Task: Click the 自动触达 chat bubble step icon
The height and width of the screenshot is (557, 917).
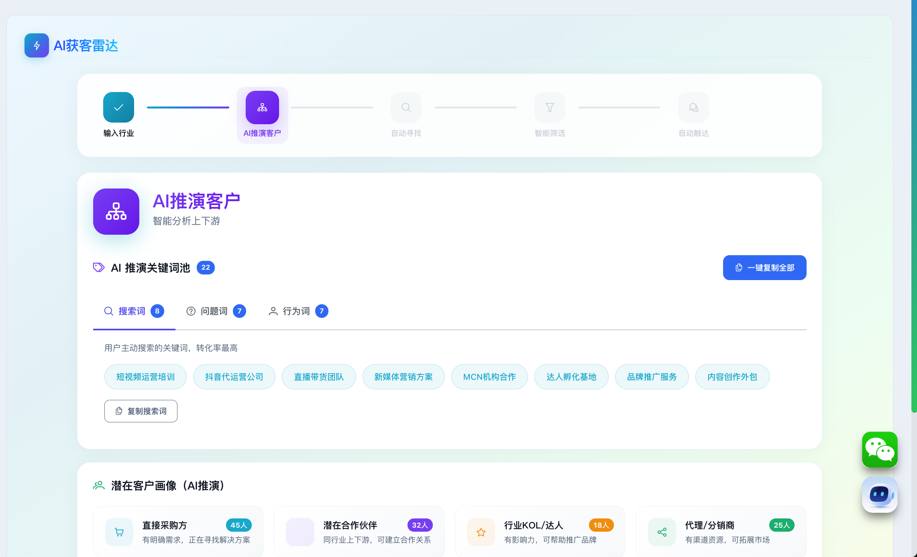Action: coord(693,107)
